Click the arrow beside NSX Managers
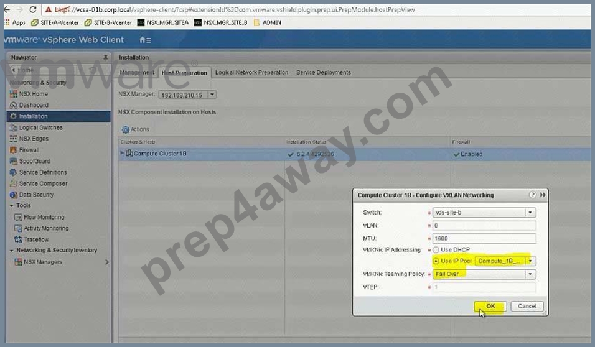 click(x=106, y=262)
